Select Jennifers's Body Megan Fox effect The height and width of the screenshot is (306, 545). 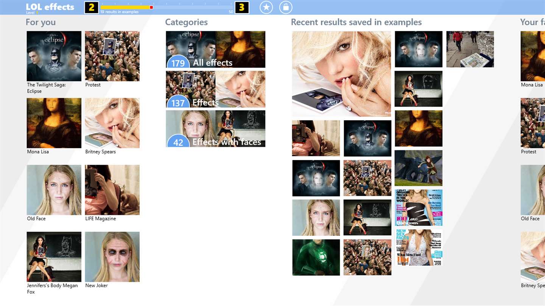click(54, 257)
